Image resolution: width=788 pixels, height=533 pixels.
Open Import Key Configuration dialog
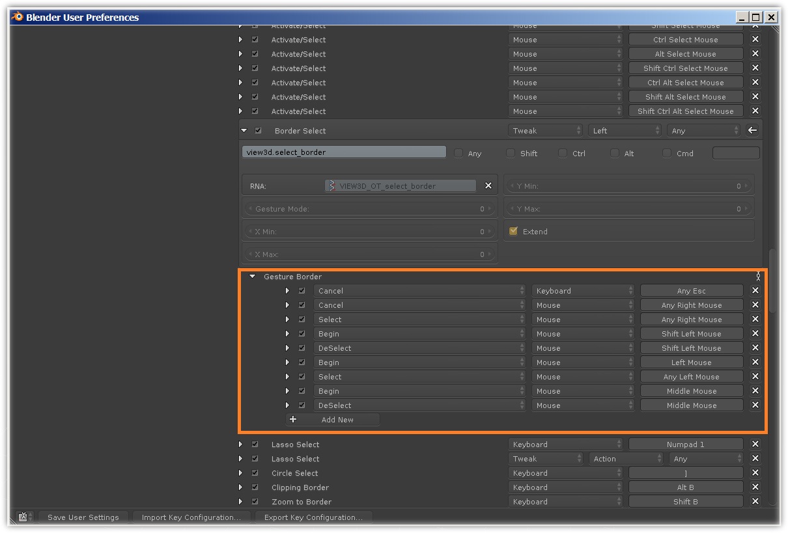[x=191, y=517]
